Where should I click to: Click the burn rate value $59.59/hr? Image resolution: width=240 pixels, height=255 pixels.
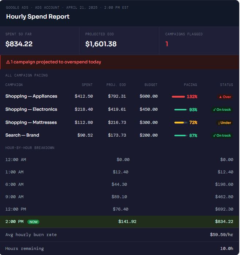point(221,235)
